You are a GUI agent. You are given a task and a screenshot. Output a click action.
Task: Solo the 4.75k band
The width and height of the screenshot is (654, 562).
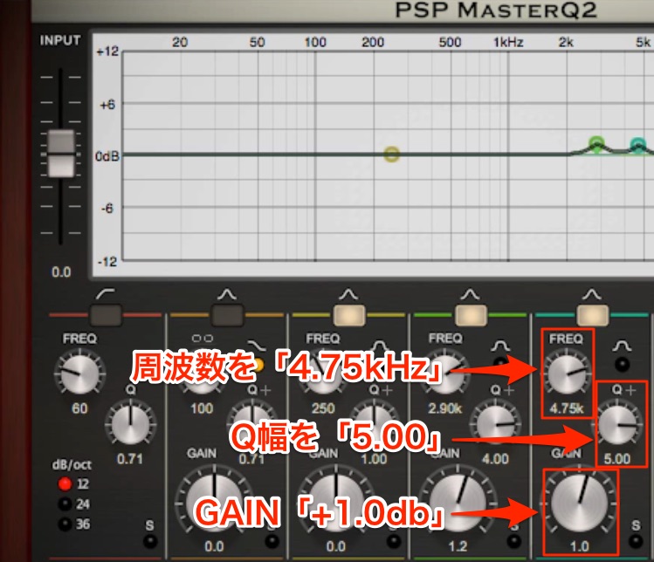point(636,542)
